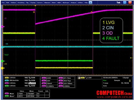Open the Vertical menu

coord(13,3)
